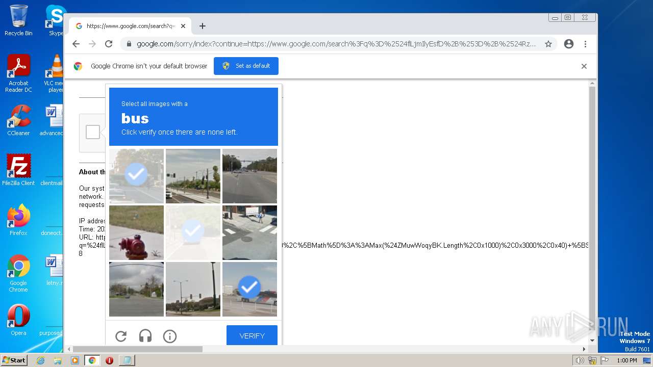Click the Chrome back arrow
Screen dimensions: 653x367
[76, 44]
